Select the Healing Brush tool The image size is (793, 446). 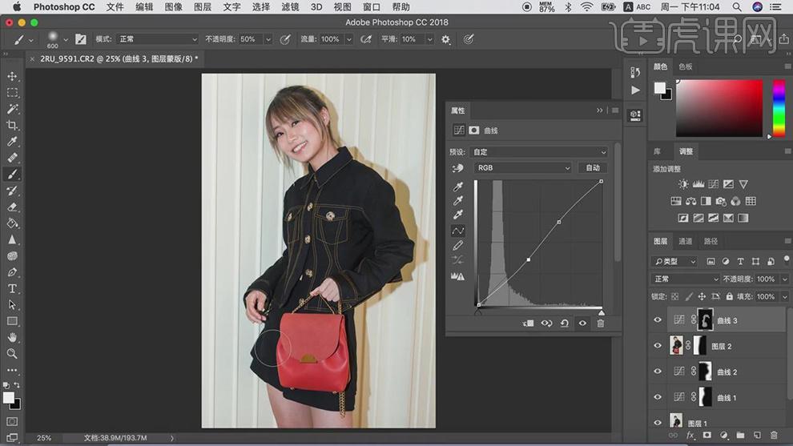click(x=12, y=158)
